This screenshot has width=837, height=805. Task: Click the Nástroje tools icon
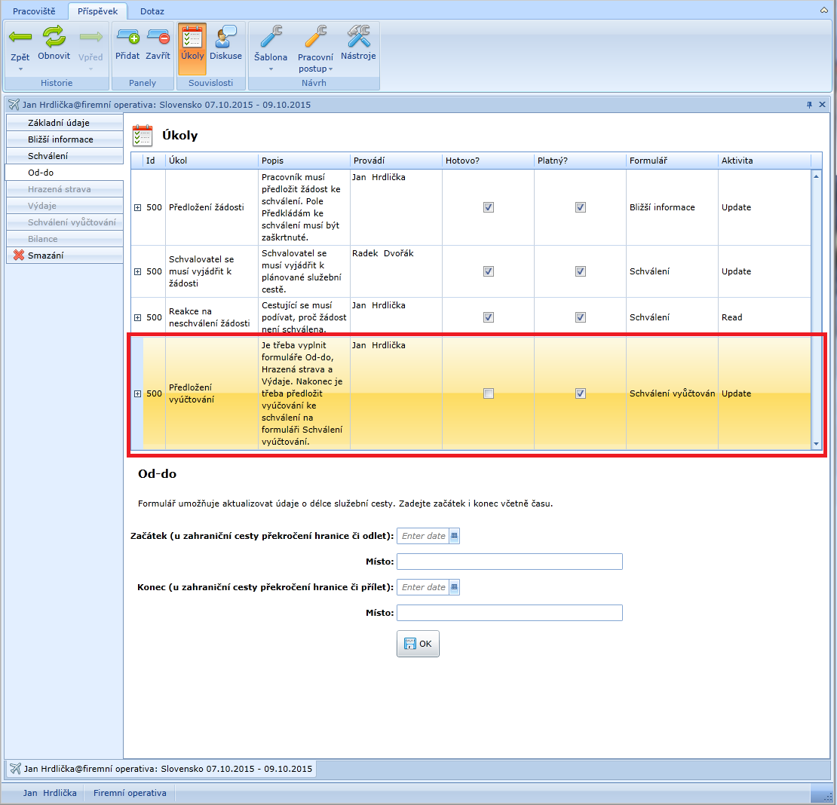tap(358, 36)
